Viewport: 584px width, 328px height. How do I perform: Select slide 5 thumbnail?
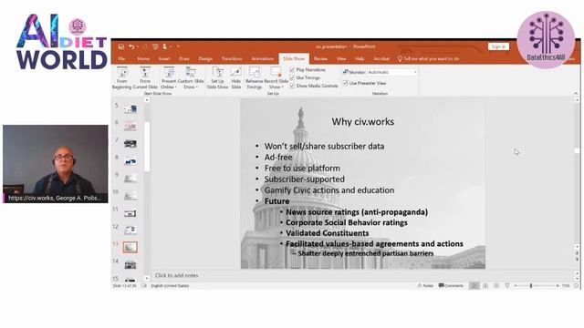[130, 108]
